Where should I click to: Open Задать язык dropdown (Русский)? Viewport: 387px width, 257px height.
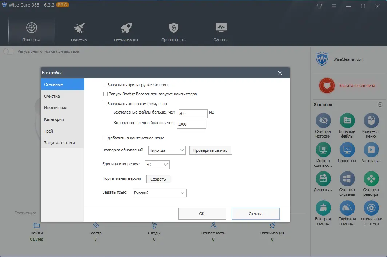click(160, 193)
